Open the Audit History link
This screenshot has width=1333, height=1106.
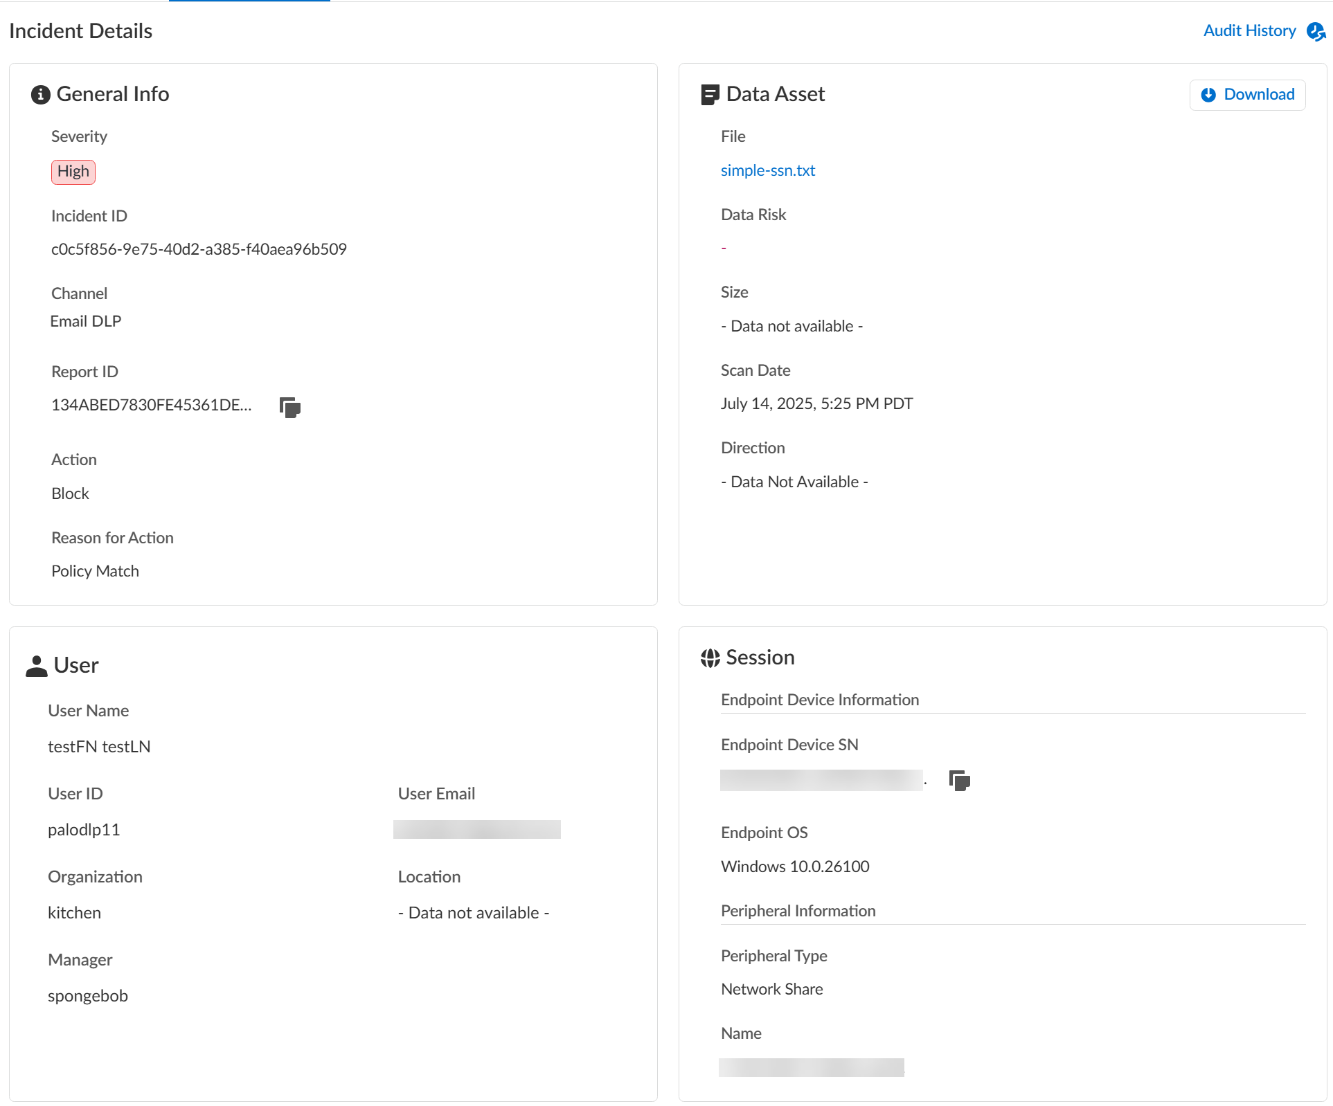tap(1249, 31)
